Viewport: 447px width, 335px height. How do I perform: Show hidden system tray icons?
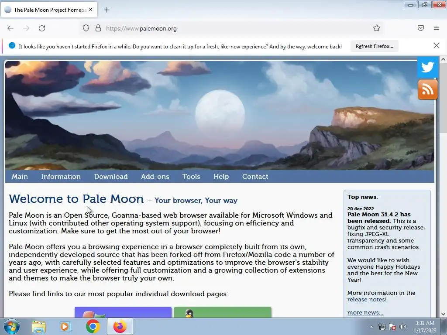(x=371, y=327)
